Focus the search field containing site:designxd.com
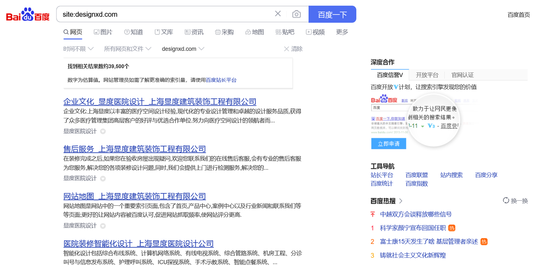540x265 pixels. [166, 14]
